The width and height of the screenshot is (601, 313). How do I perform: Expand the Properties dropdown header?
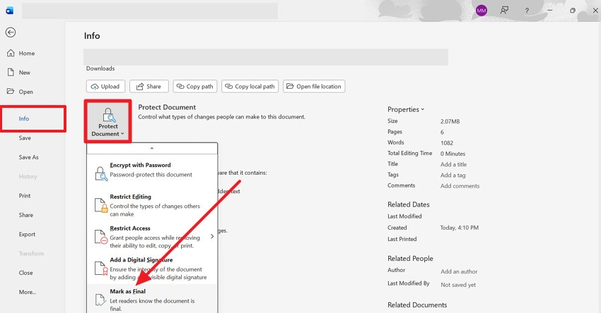click(x=406, y=109)
